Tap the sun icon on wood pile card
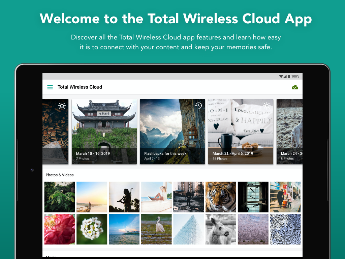345x259 pixels. click(x=62, y=106)
